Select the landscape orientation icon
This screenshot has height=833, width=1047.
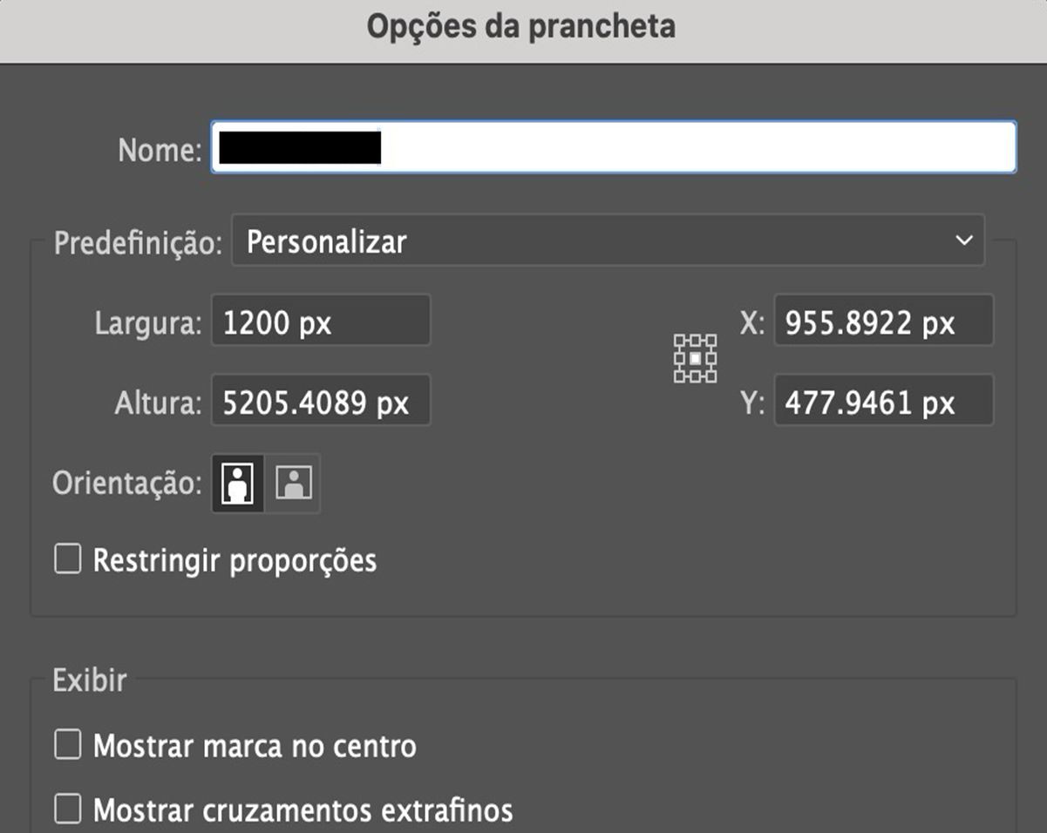click(x=295, y=484)
